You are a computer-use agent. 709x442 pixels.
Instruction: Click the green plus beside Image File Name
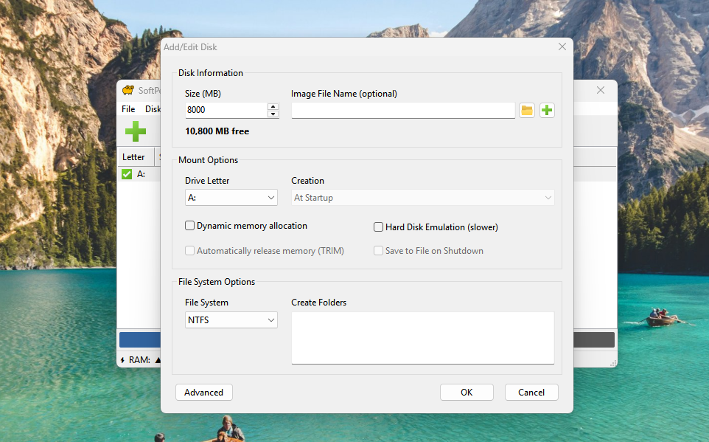tap(547, 111)
